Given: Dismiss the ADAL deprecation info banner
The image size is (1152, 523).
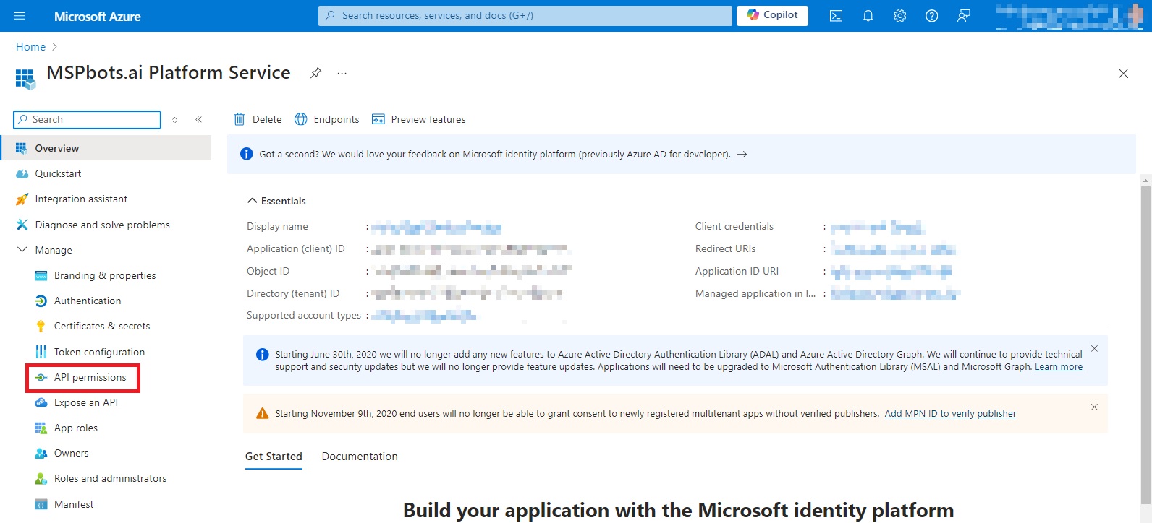Looking at the screenshot, I should pos(1094,348).
